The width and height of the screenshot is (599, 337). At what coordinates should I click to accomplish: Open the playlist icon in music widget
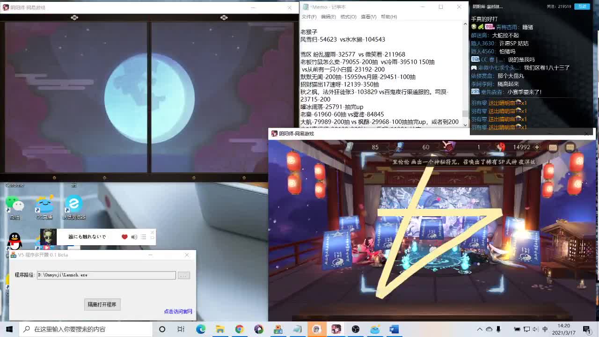point(144,237)
